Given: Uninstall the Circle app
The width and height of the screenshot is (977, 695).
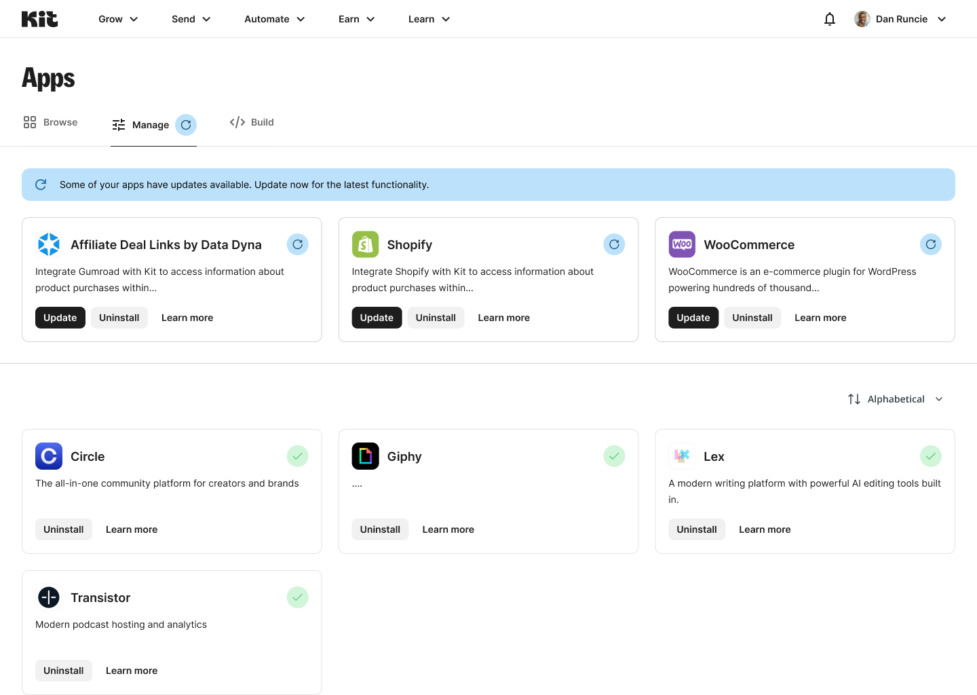Looking at the screenshot, I should [64, 529].
